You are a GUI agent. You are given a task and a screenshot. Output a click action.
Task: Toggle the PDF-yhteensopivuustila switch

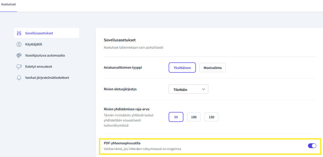(x=312, y=146)
